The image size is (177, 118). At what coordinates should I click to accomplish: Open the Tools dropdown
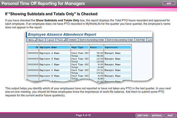click(61, 40)
